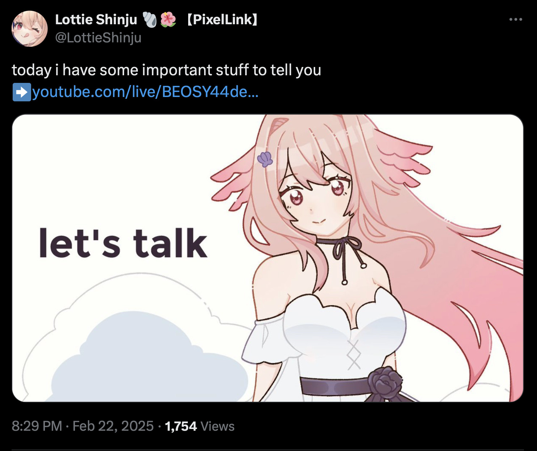537x451 pixels.
Task: Select the Lottie Shinju display name
Action: tap(96, 20)
